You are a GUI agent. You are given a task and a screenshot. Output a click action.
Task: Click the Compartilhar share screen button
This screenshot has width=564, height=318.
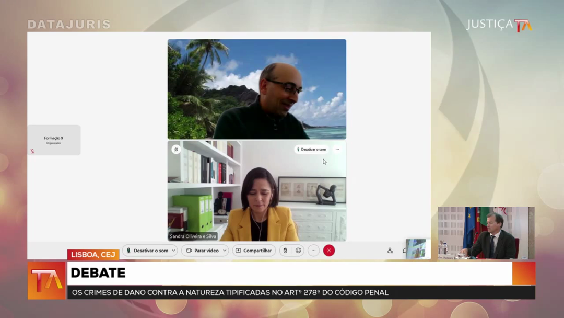coord(254,251)
